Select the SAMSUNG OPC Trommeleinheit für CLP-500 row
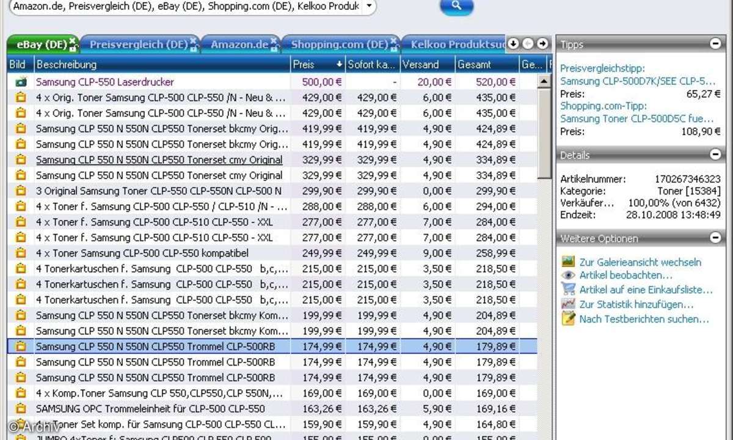The image size is (733, 440). [272, 408]
